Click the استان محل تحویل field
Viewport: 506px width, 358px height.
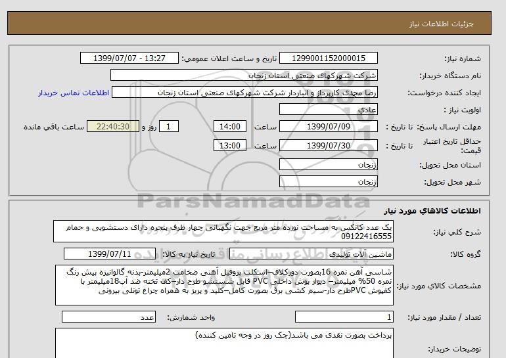pos(328,164)
